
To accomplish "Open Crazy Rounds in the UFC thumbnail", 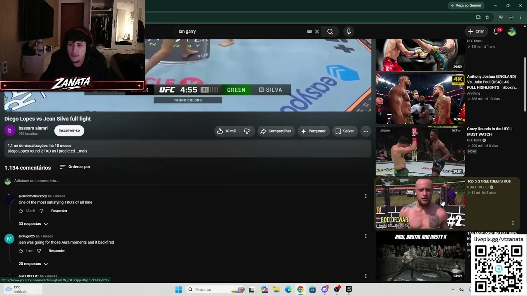I will 420,151.
